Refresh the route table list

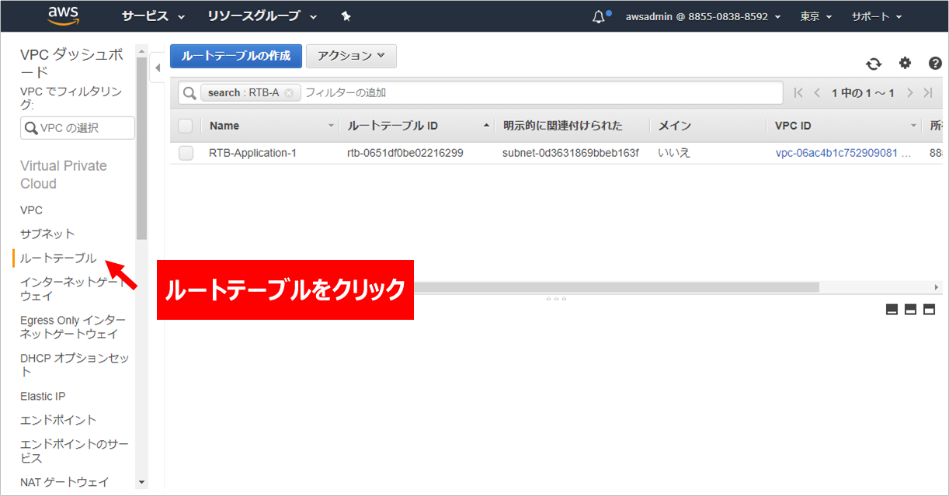[x=874, y=64]
